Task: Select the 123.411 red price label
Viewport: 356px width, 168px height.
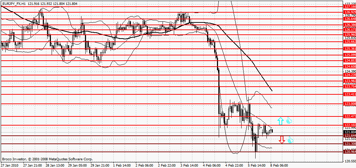Action: coord(350,94)
